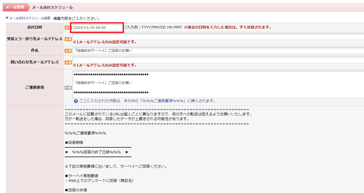The image size is (364, 193).
Task: Click the 送付日時 date input field
Action: 97,27
